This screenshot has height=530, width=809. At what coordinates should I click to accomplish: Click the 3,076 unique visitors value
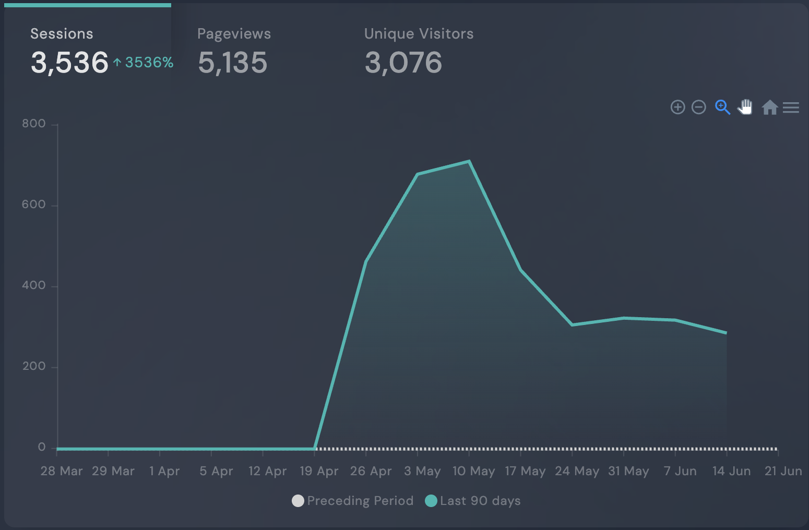point(403,63)
